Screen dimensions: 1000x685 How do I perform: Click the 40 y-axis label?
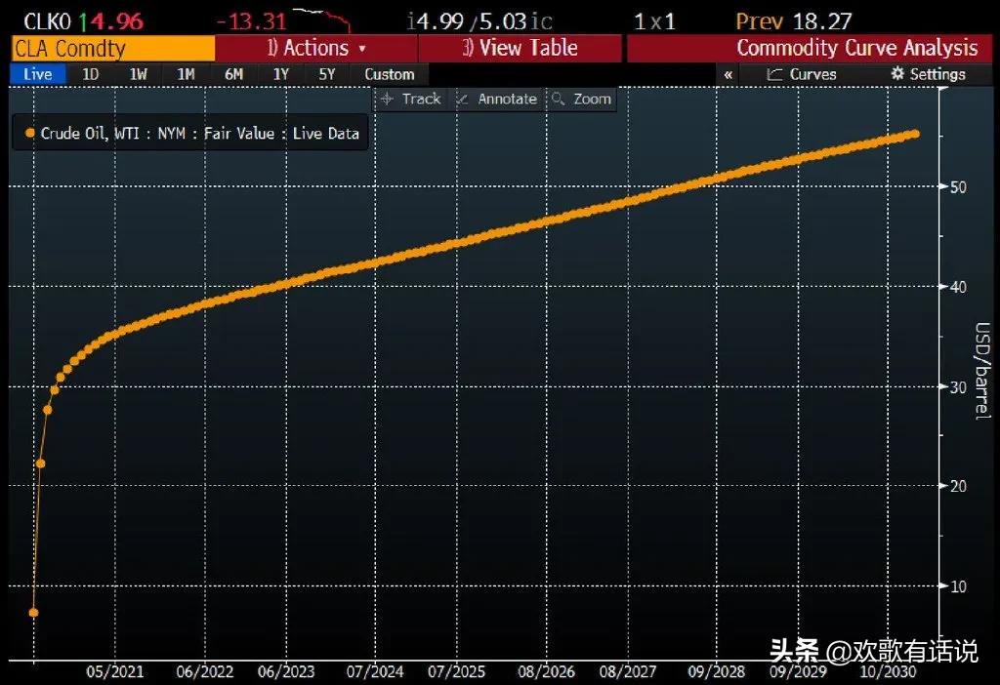click(958, 287)
